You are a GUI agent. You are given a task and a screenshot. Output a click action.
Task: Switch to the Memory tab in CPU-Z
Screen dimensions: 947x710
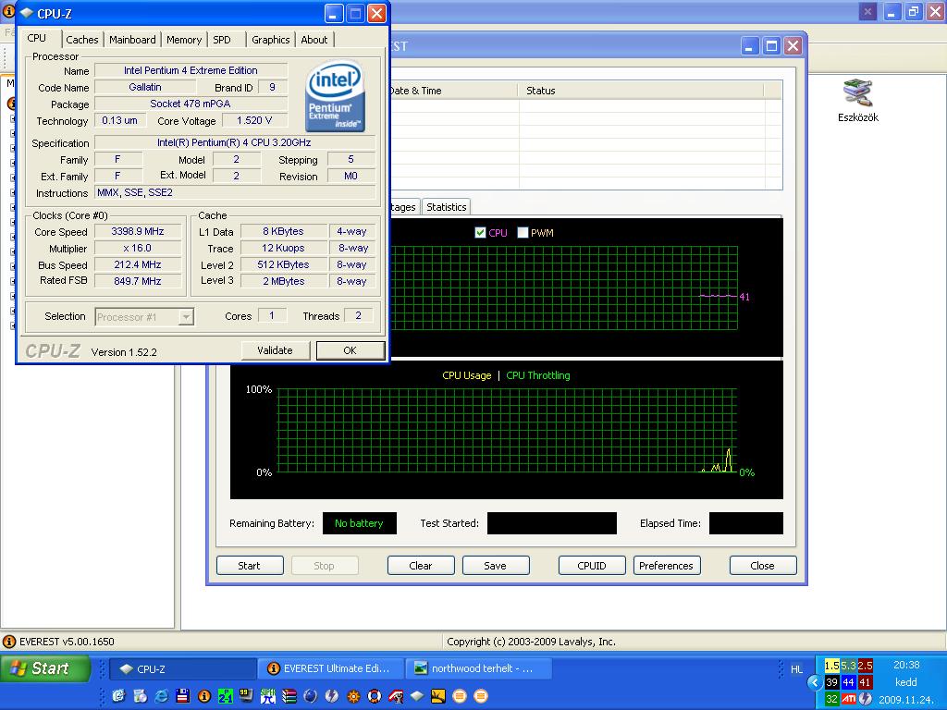click(x=184, y=40)
